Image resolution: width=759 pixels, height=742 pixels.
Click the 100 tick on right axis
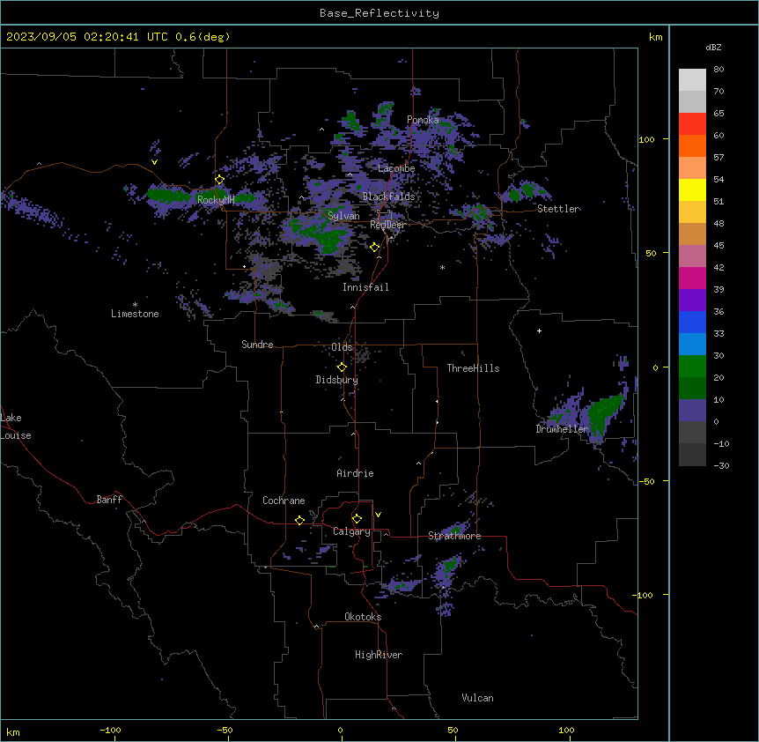646,139
